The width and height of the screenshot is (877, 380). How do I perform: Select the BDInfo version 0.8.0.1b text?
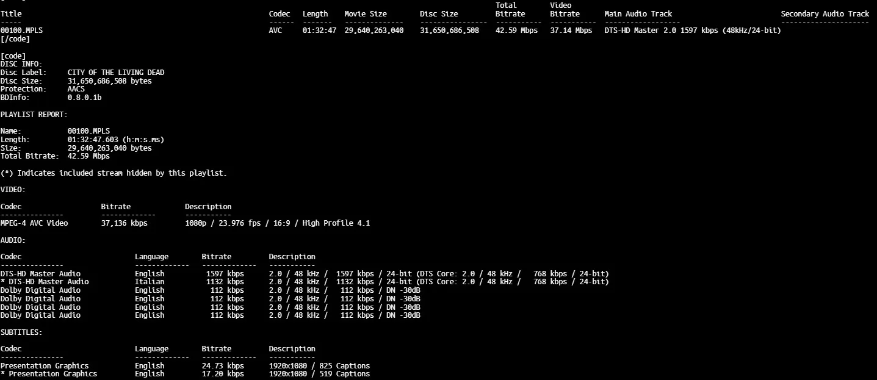(x=84, y=98)
